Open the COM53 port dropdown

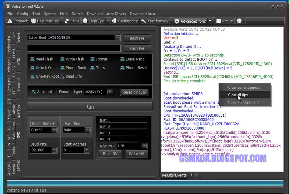click(x=54, y=130)
